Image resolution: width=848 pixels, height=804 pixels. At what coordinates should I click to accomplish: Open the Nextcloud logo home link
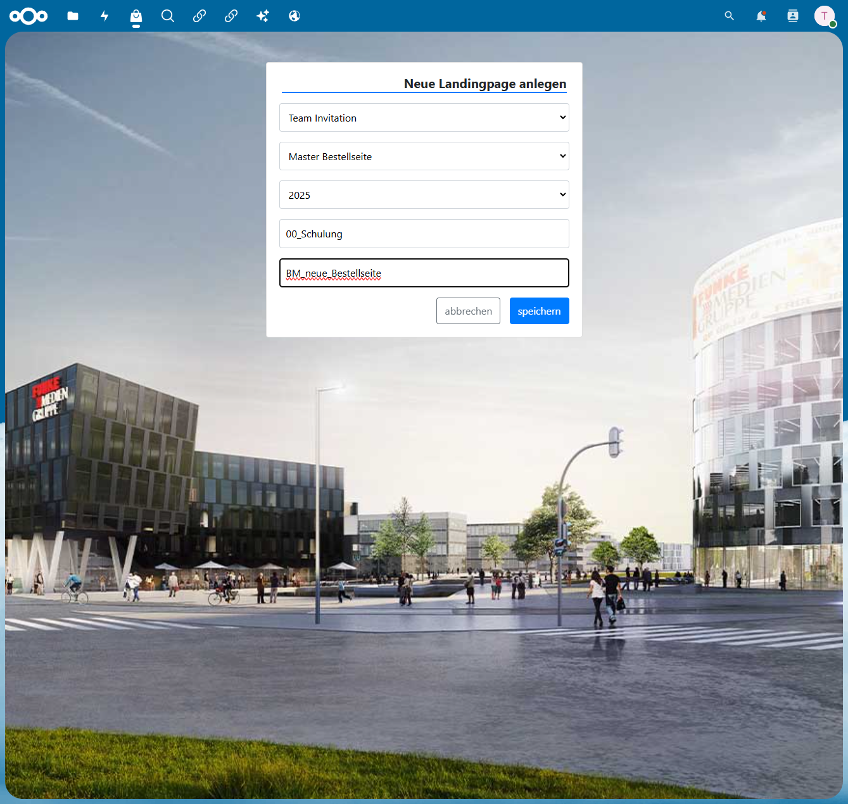pos(28,16)
